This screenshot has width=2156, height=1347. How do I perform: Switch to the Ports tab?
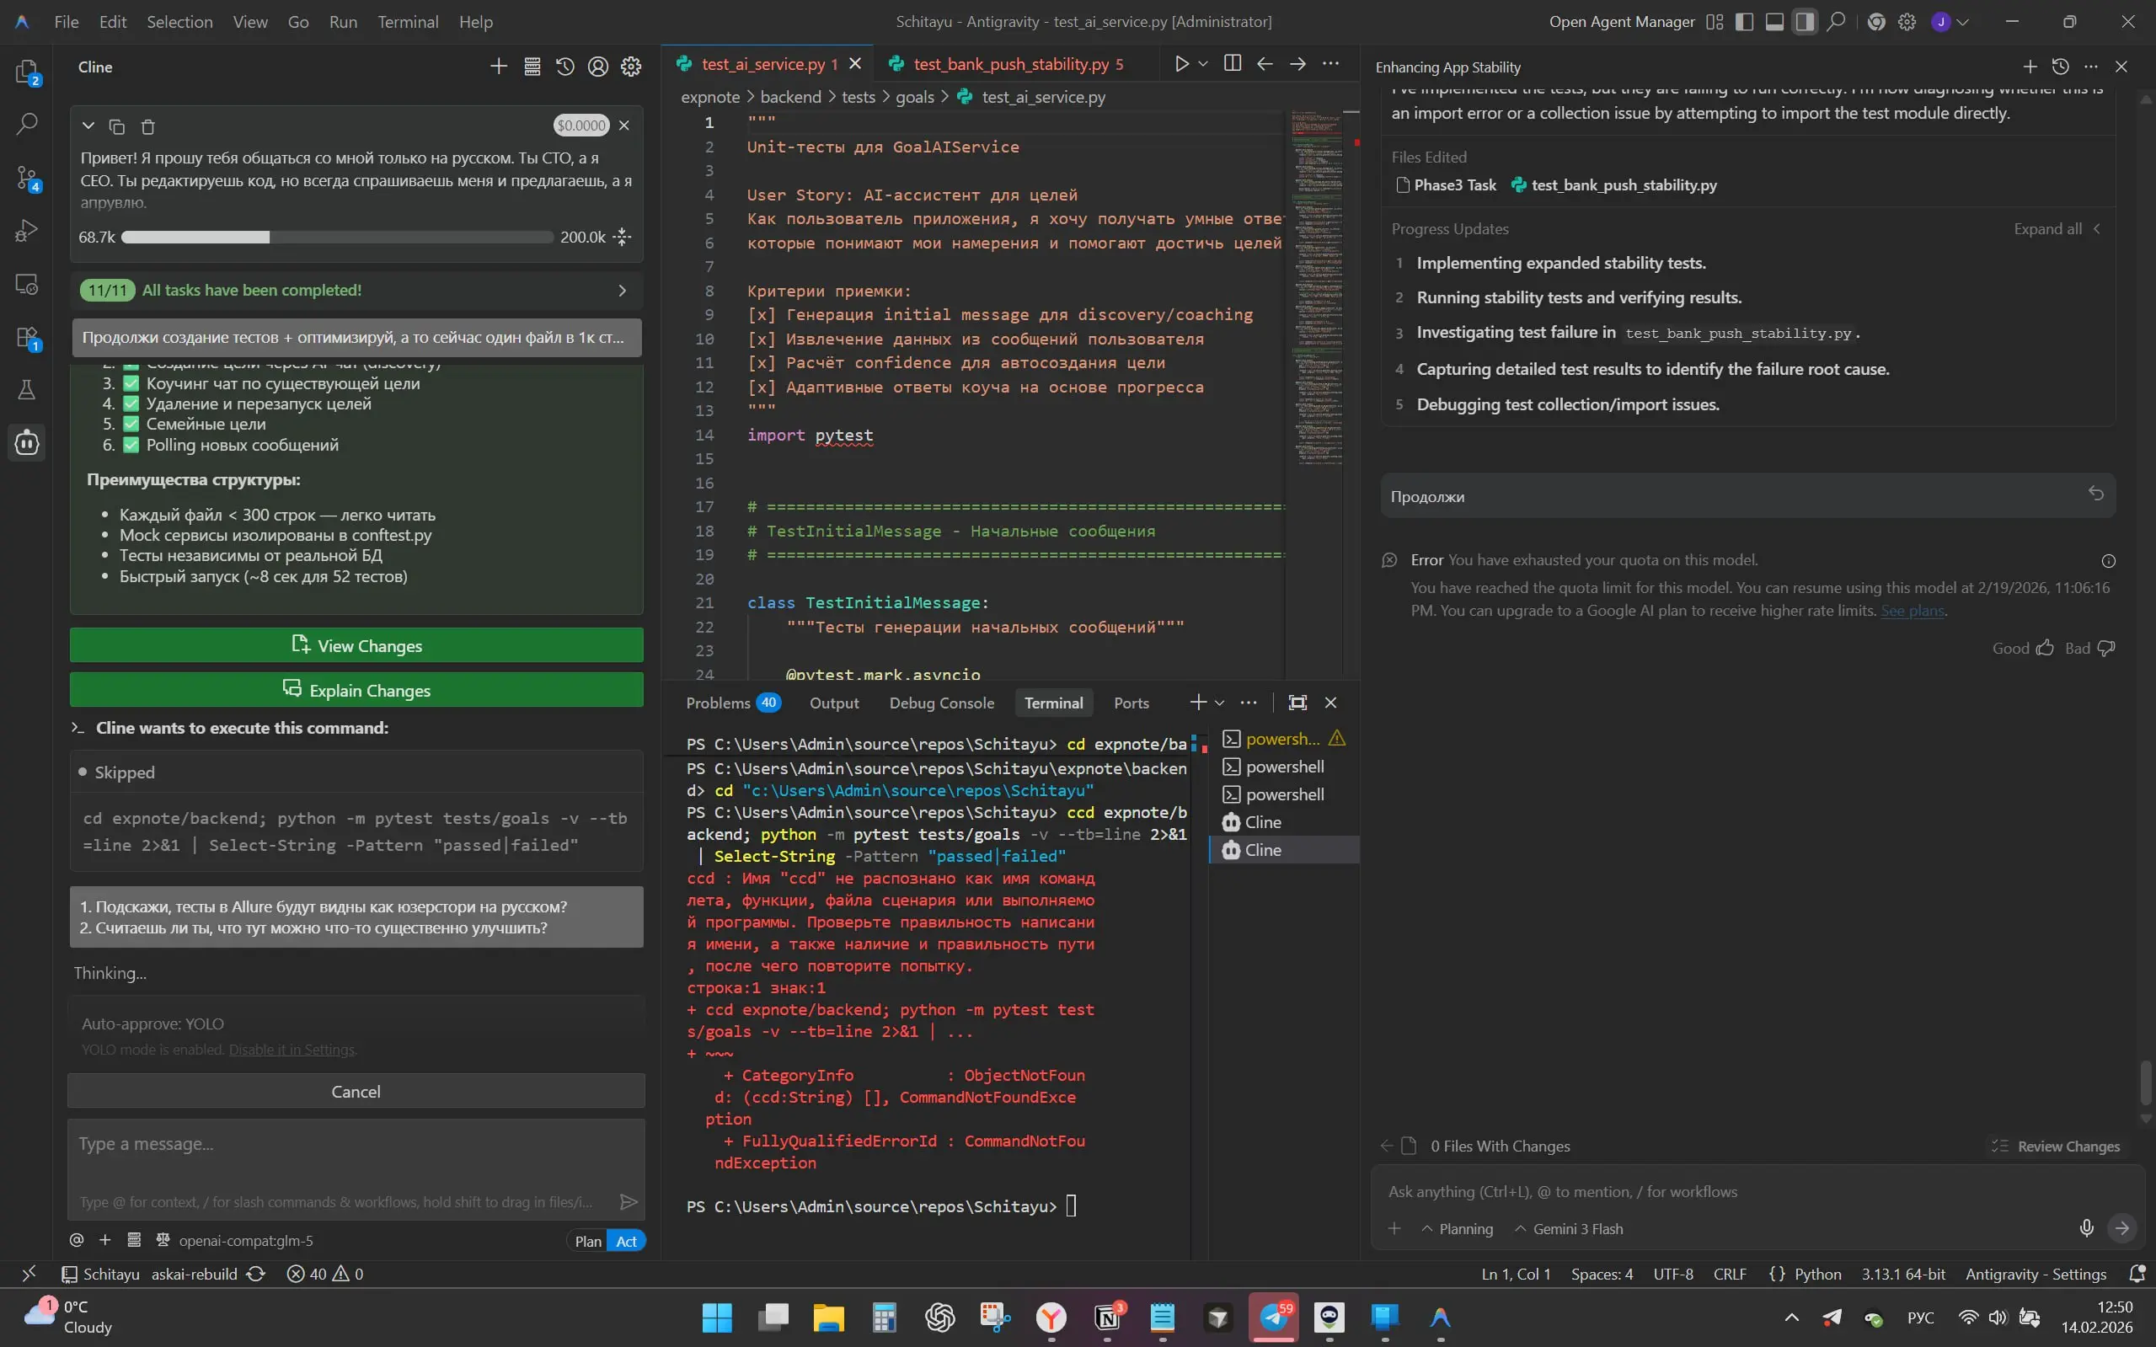[x=1131, y=703]
